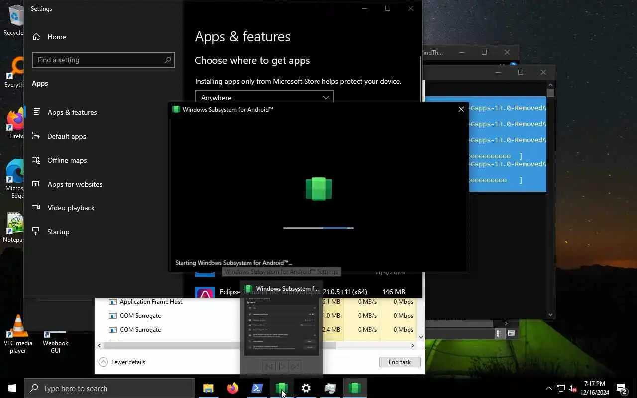
Task: Open the taskbar clock and date
Action: coord(595,388)
